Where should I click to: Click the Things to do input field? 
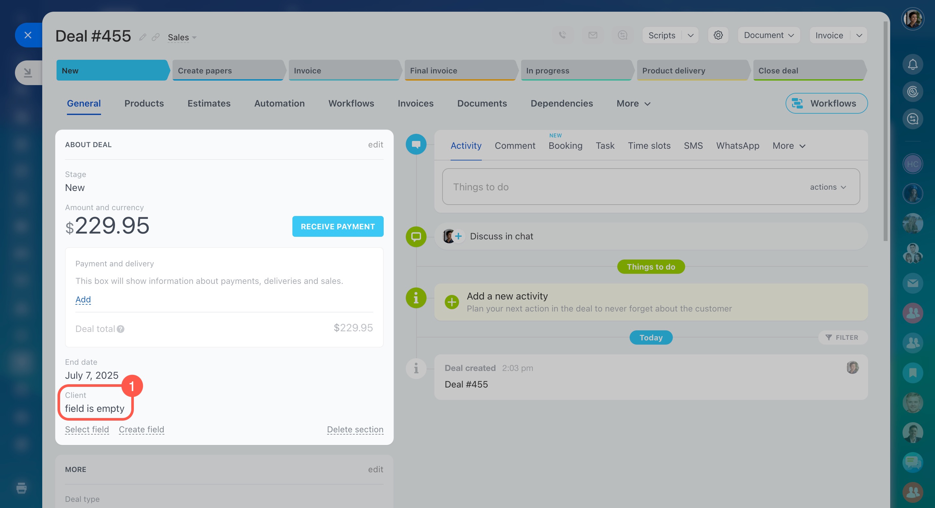tap(617, 187)
